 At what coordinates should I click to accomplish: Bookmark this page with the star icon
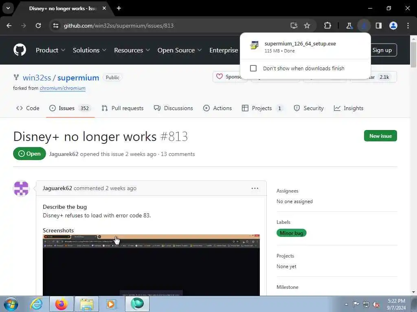click(x=307, y=26)
